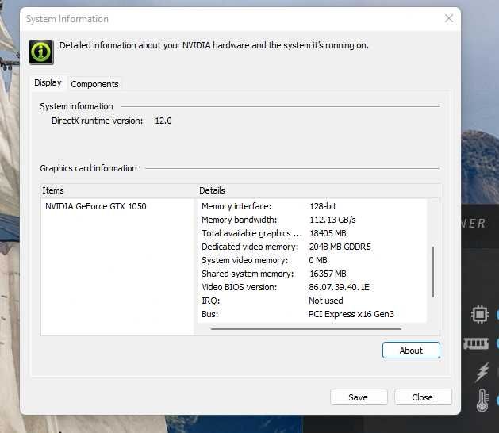The width and height of the screenshot is (499, 433).
Task: Select the Memory interface row
Action: coord(313,206)
